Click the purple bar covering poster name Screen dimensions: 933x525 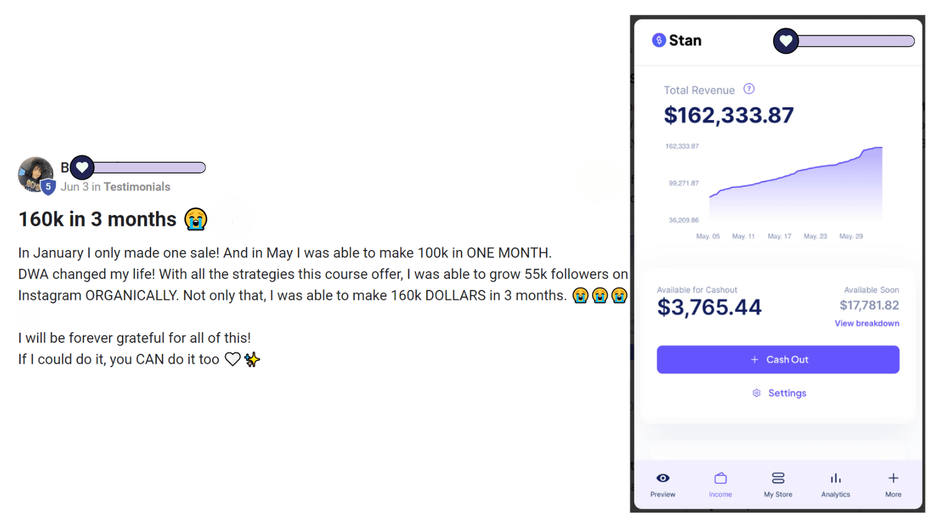click(x=149, y=167)
